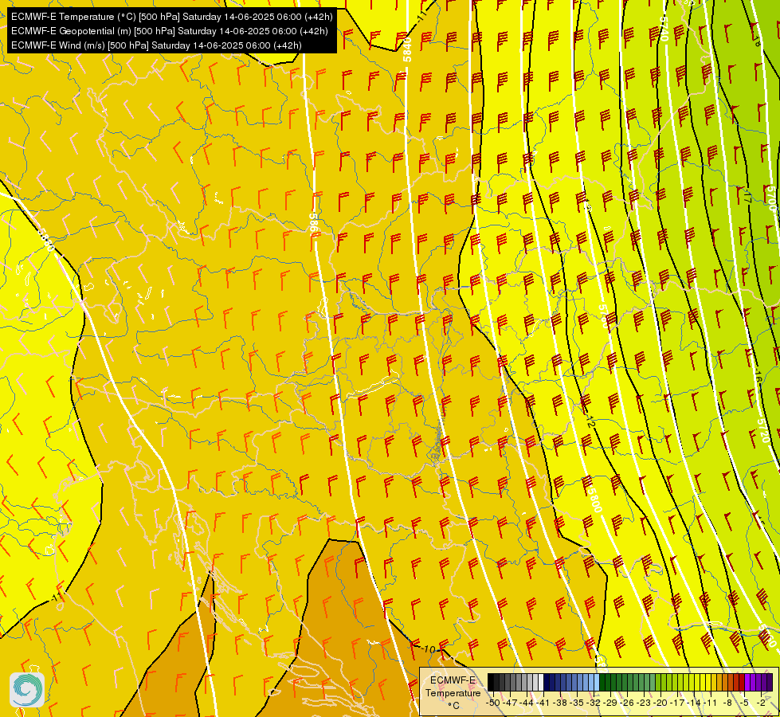The image size is (780, 717).
Task: Select the Geopotential (m) 500 hPa title line
Action: click(169, 31)
